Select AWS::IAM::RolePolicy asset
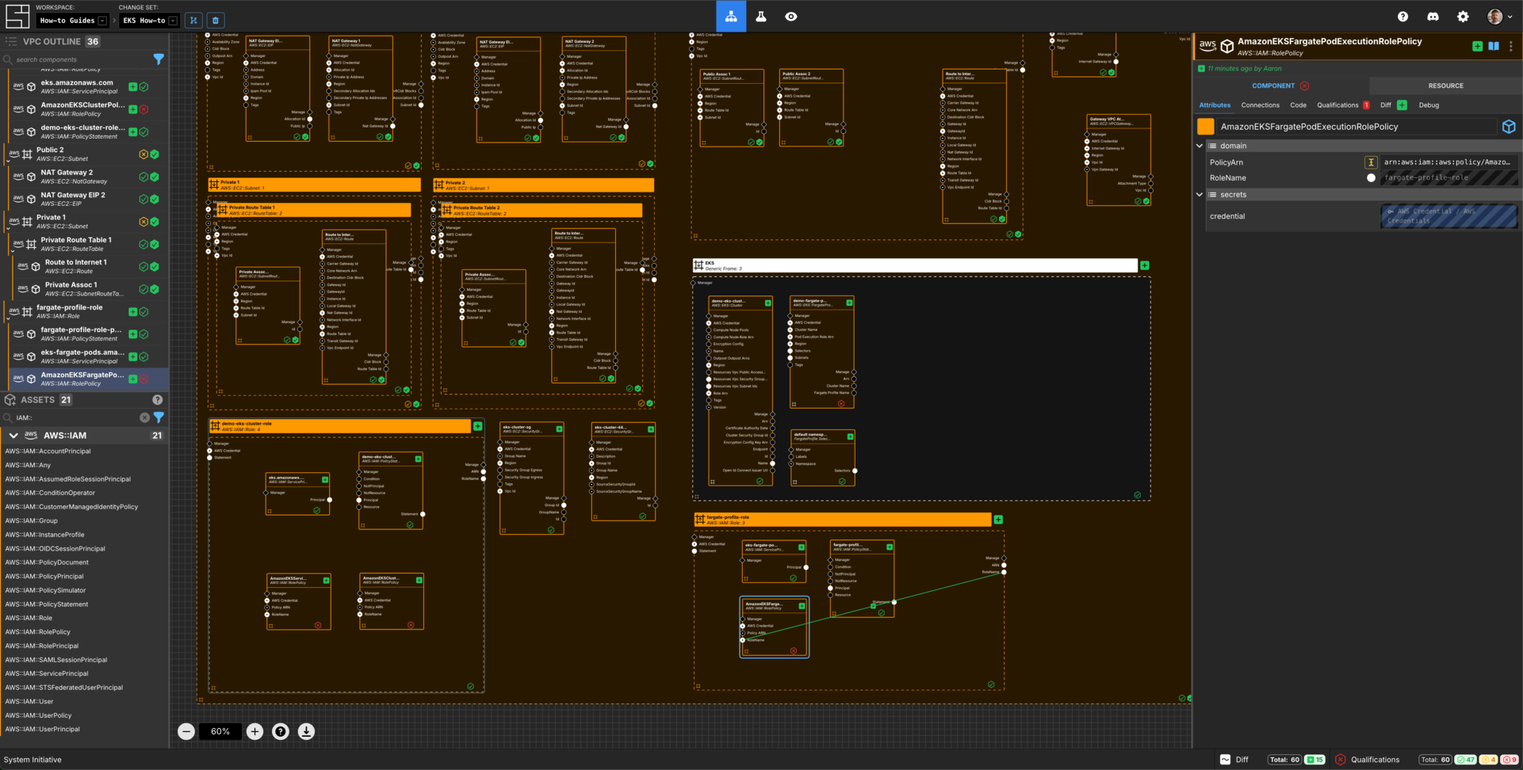 click(x=37, y=632)
